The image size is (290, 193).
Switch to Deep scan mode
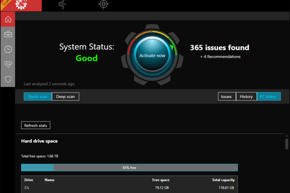coord(65,96)
